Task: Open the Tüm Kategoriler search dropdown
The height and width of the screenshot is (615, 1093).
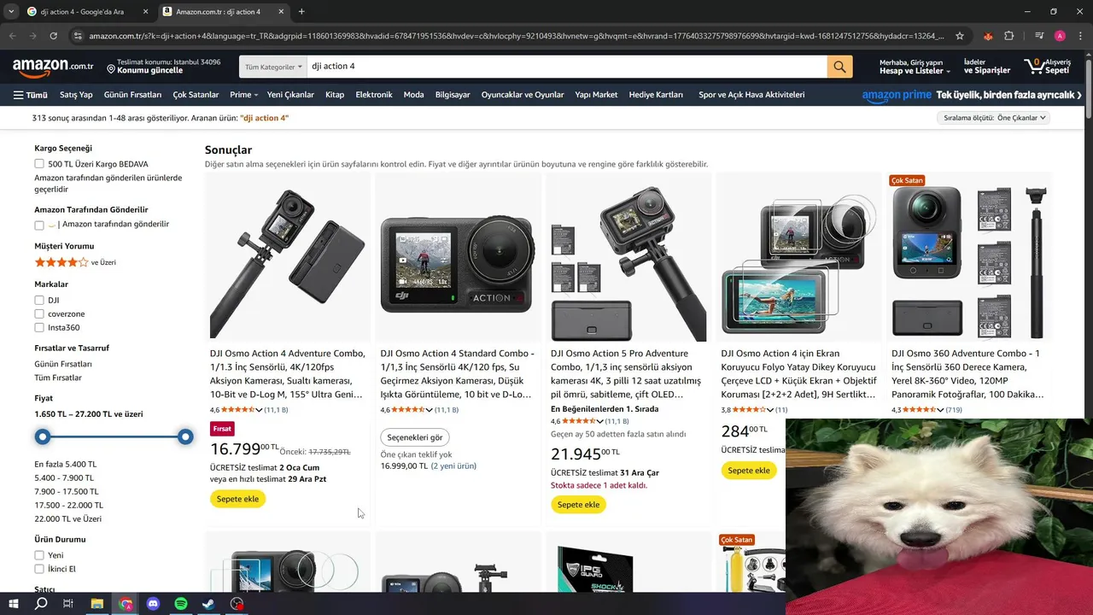Action: (x=273, y=67)
